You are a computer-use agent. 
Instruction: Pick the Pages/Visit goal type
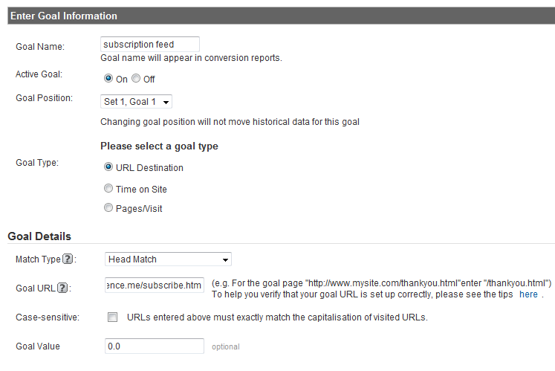pos(108,207)
